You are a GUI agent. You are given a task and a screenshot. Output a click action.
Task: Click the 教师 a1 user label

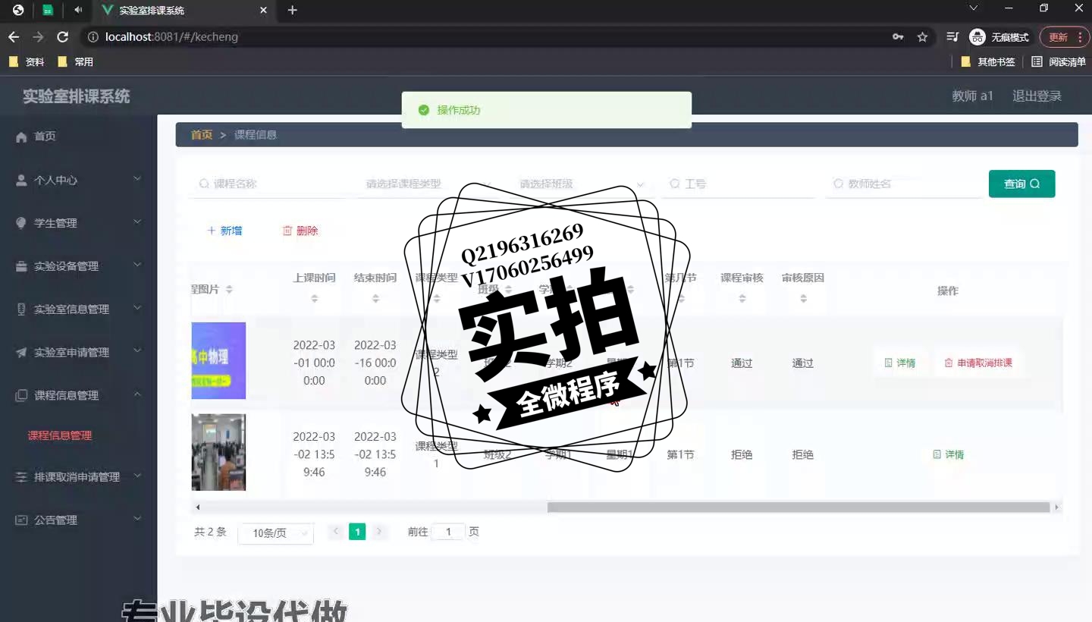tap(972, 96)
